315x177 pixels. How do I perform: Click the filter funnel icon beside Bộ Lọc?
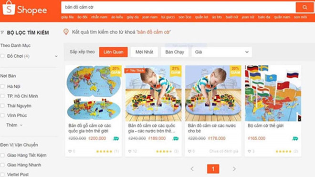pos(2,32)
